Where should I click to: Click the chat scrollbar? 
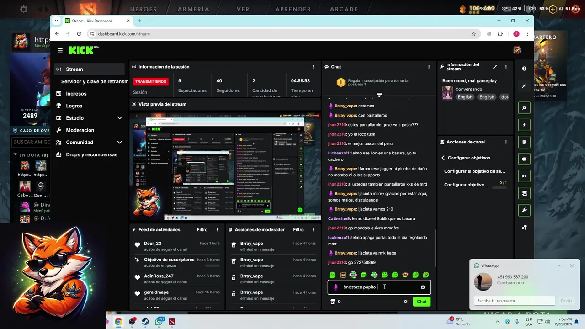pos(435,248)
